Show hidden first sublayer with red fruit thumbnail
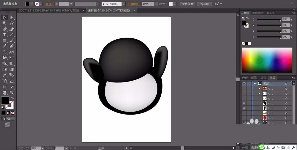The height and width of the screenshot is (150, 297). pyautogui.click(x=244, y=88)
